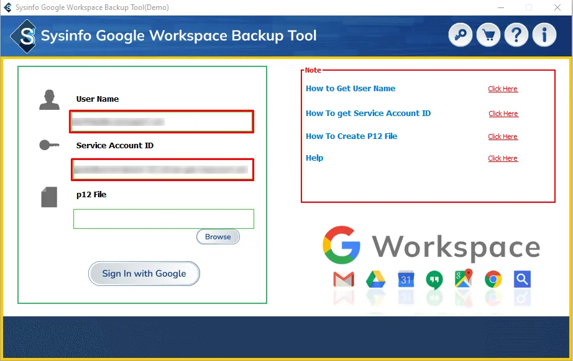Click the file icon beside p12 File
Screen dimensions: 573x361
[x=49, y=197]
